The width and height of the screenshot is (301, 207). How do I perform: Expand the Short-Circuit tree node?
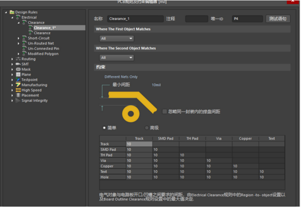[19, 38]
